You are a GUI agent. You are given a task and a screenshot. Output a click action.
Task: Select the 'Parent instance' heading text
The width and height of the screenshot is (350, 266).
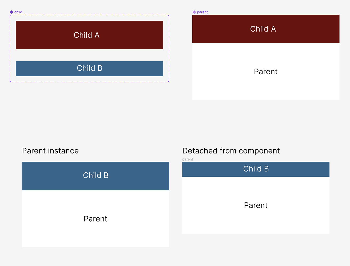[50, 151]
